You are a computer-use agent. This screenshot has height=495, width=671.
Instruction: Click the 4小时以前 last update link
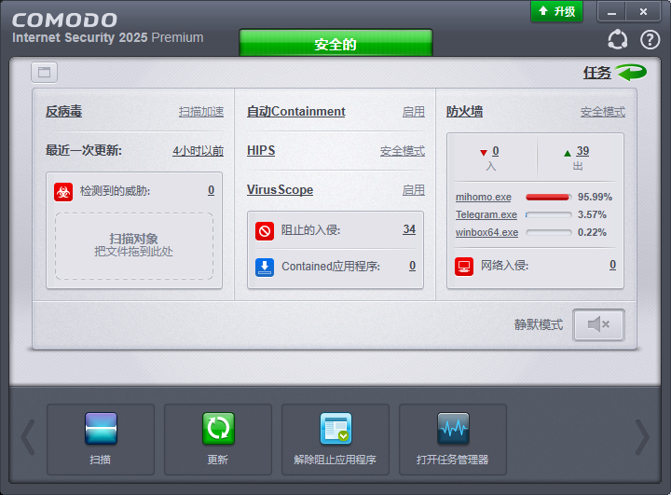(199, 151)
